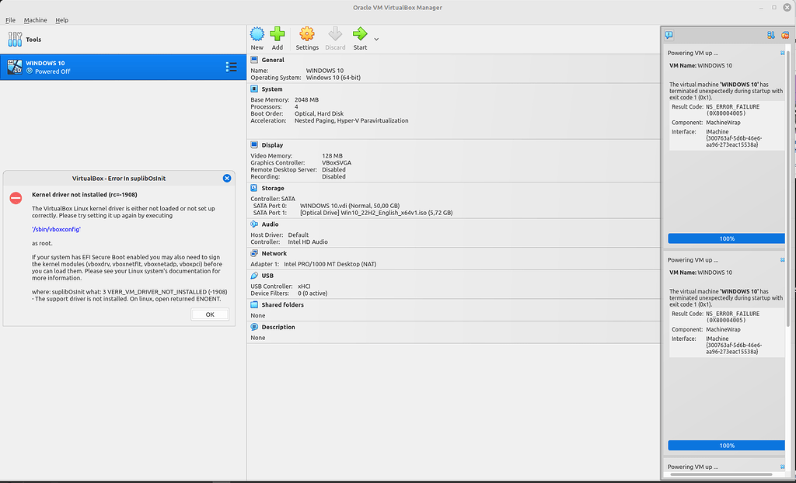The image size is (796, 483).
Task: Click the Storage section header
Action: point(272,188)
